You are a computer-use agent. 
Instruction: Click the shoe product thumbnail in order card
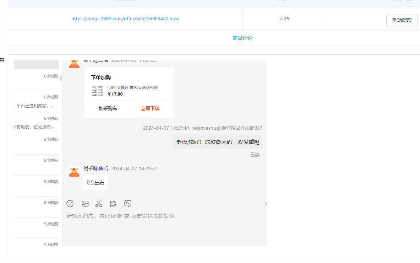click(97, 91)
